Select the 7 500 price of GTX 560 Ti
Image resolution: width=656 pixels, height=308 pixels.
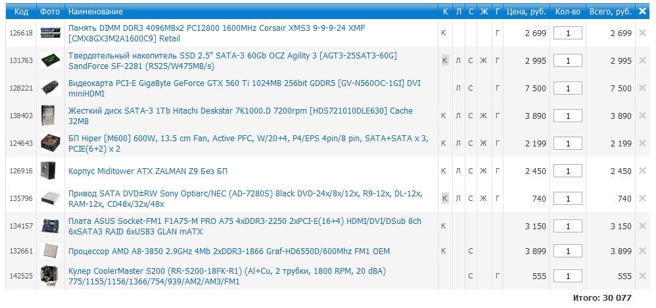tap(536, 88)
